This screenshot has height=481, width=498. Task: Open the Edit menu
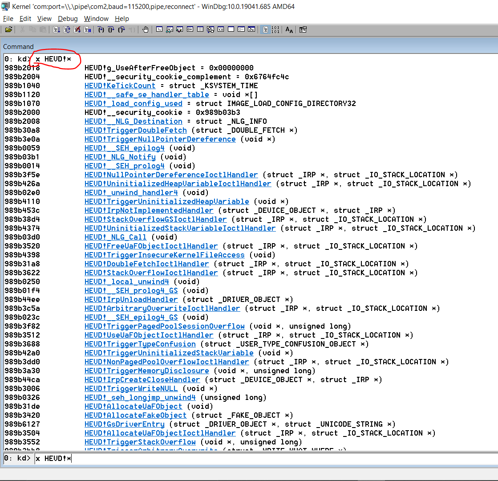click(25, 19)
